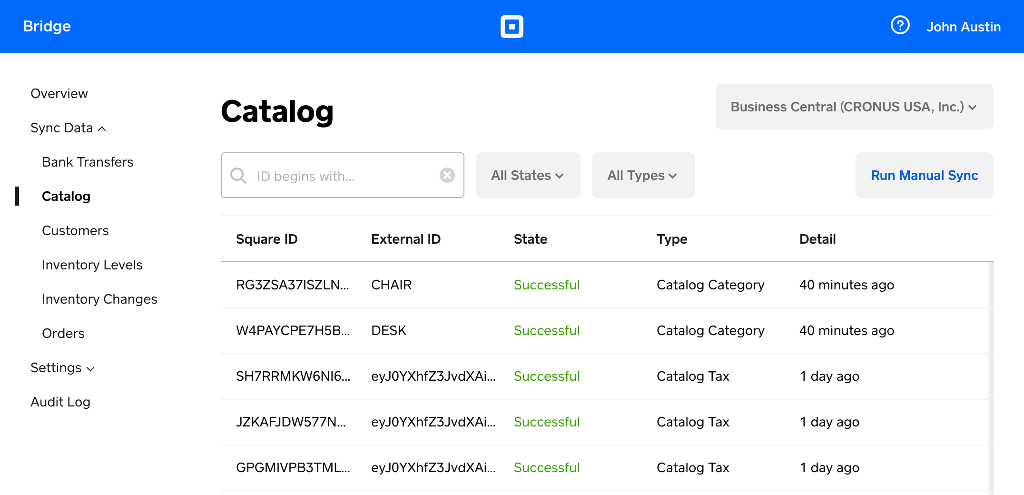Image resolution: width=1024 pixels, height=495 pixels.
Task: Click Run Manual Sync button
Action: point(925,175)
